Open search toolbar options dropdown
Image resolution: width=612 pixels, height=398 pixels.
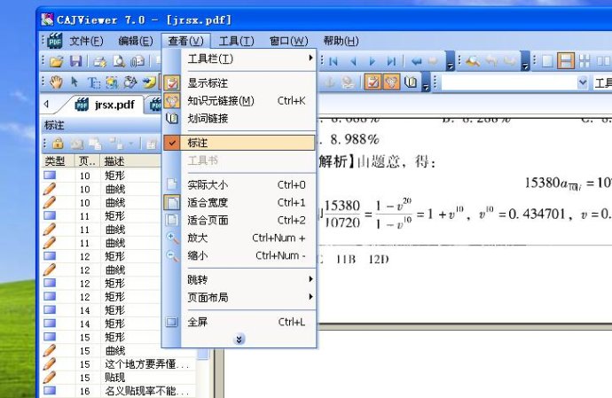525,61
